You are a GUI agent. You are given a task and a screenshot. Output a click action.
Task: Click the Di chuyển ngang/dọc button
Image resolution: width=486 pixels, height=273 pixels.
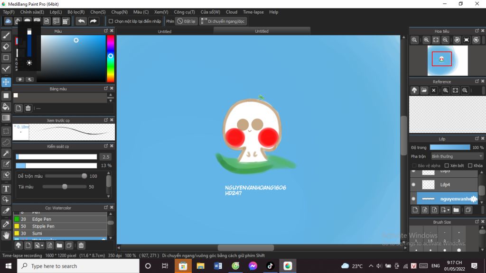[223, 21]
